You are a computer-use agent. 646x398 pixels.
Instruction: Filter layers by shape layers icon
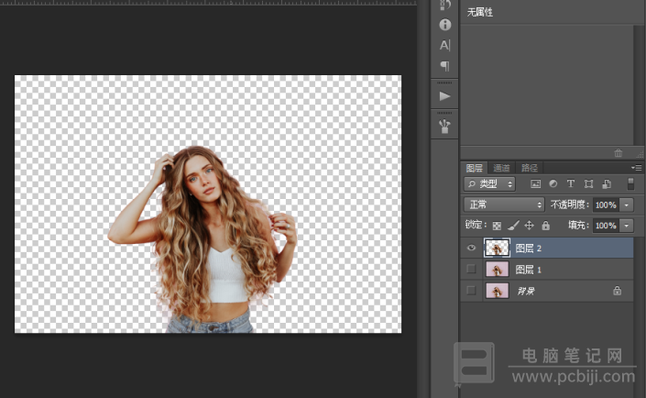pyautogui.click(x=589, y=184)
